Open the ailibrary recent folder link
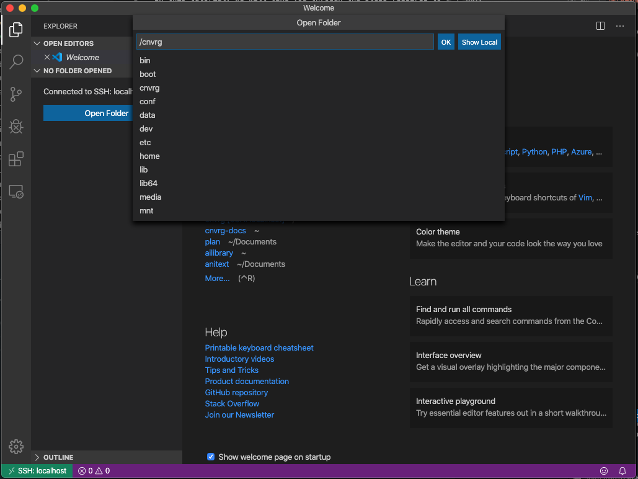The image size is (638, 479). point(219,253)
